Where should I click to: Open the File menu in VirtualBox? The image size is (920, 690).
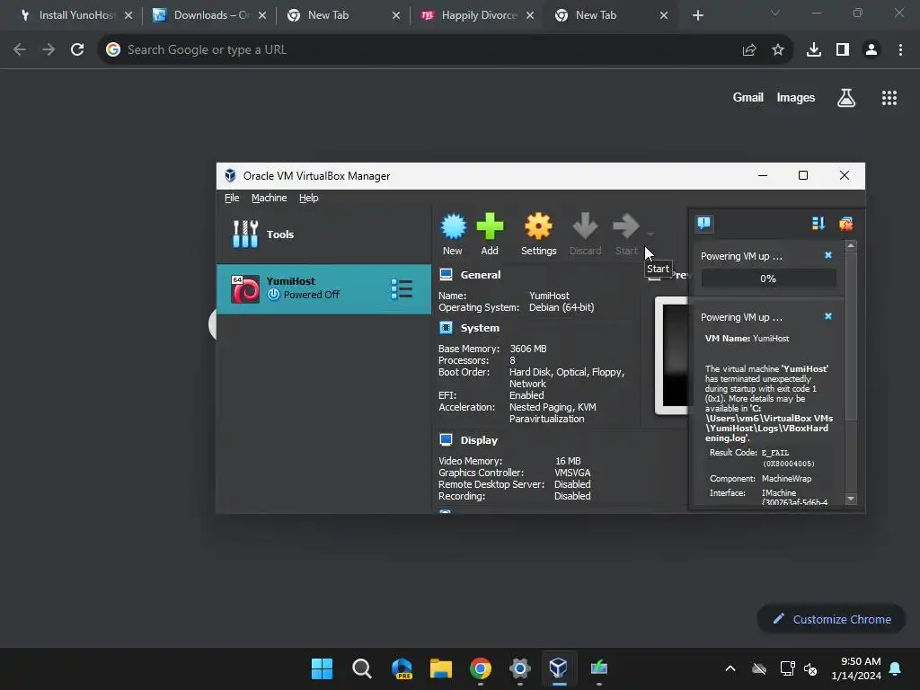point(232,198)
